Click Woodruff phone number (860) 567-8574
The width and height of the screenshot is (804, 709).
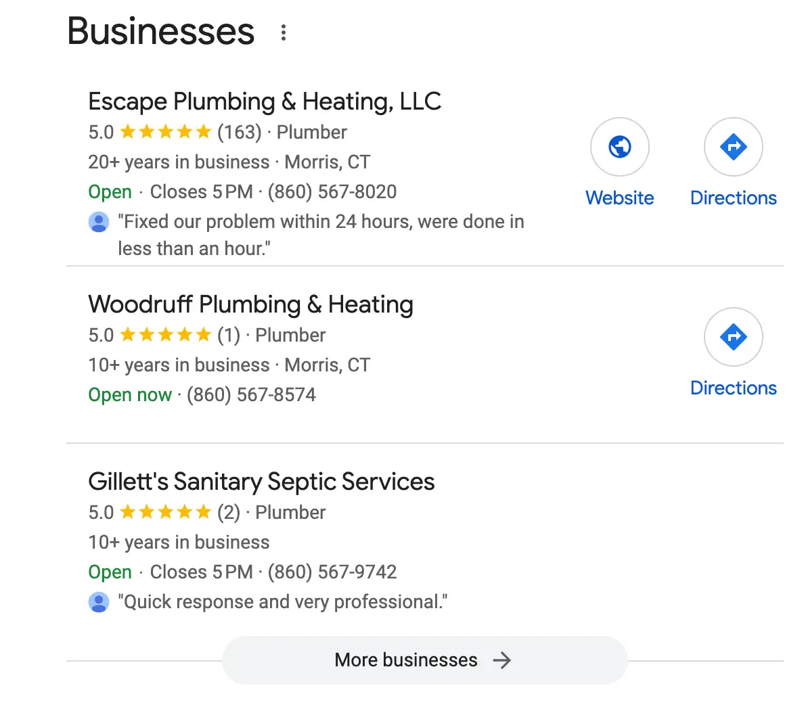click(251, 395)
